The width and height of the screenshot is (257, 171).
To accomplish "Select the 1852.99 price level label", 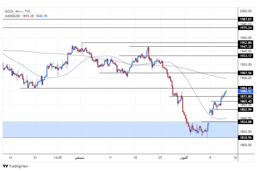I will click(246, 109).
